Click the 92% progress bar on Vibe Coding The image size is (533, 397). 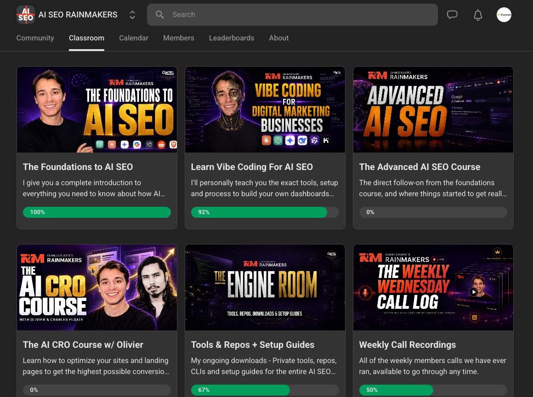265,212
